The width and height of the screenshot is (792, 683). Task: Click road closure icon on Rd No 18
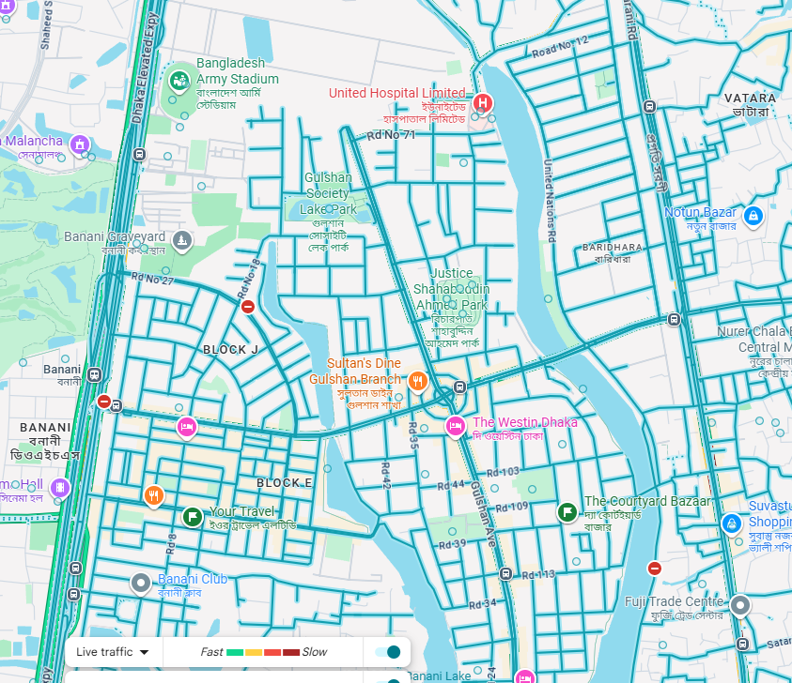tap(247, 307)
